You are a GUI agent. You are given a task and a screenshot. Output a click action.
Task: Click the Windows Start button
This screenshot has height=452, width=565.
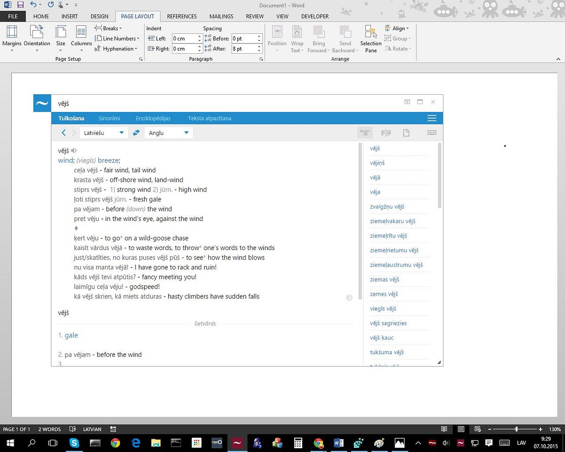coord(10,443)
